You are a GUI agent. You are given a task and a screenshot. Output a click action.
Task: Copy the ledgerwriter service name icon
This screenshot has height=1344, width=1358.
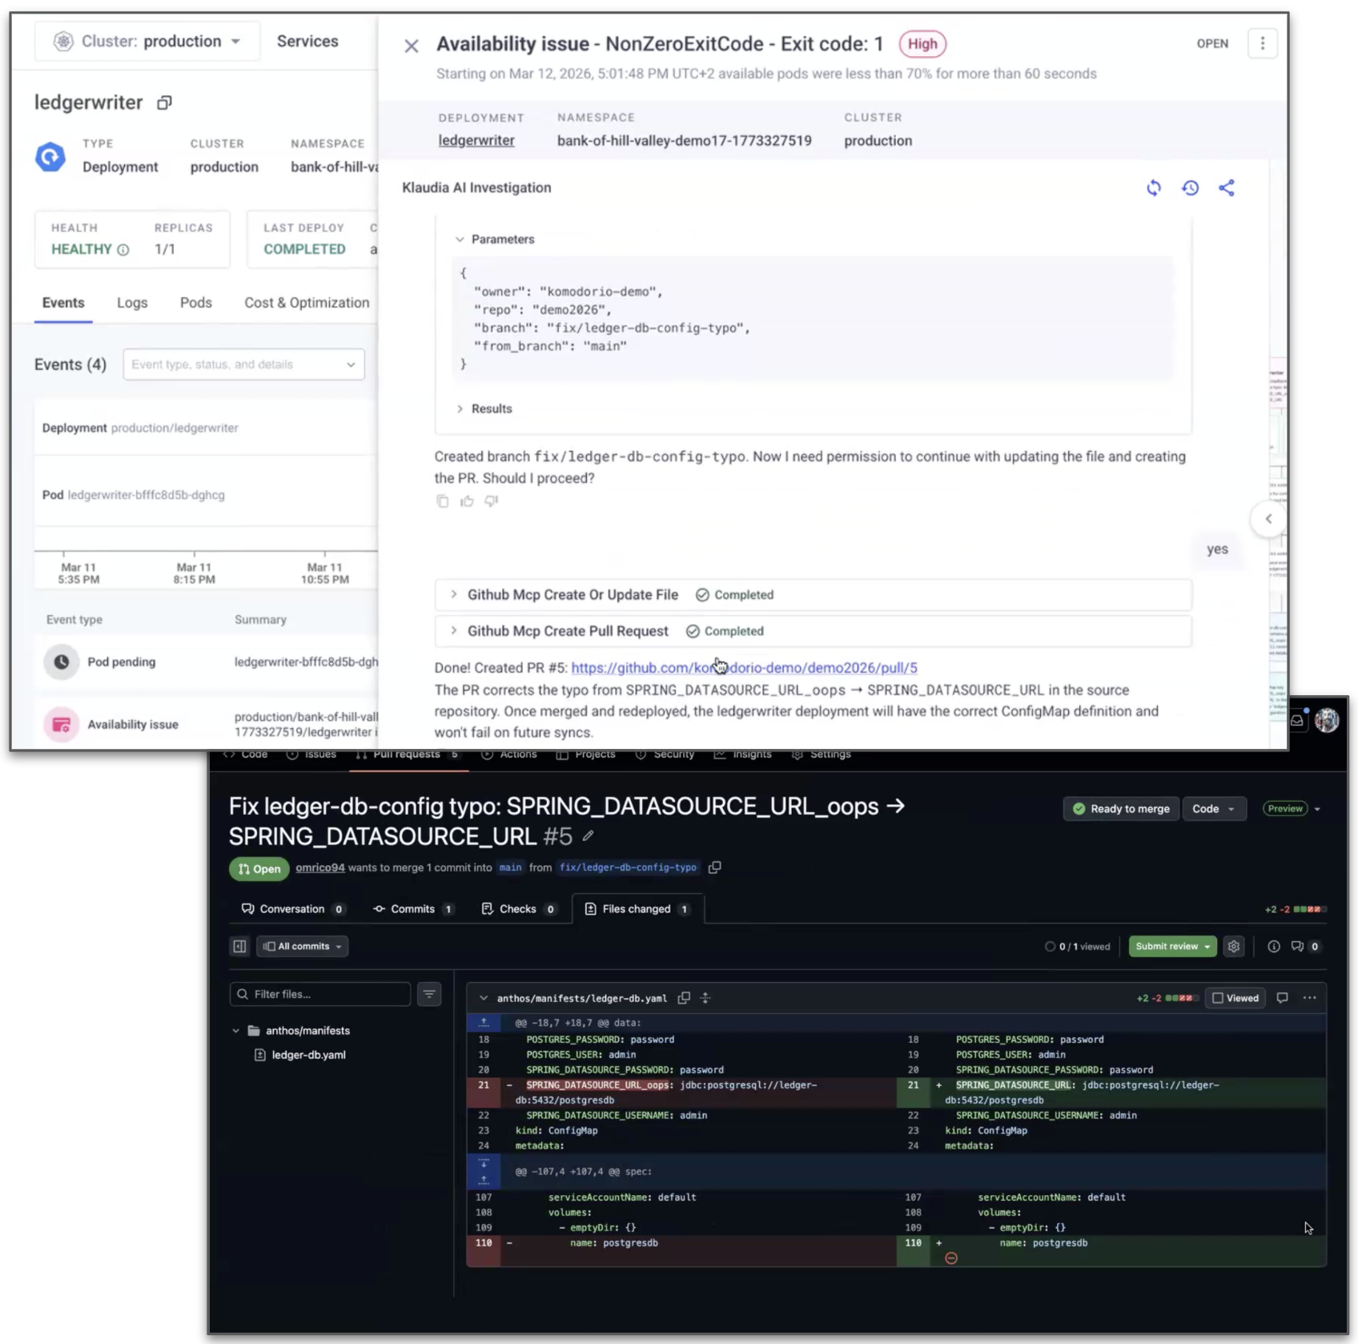[x=164, y=103]
